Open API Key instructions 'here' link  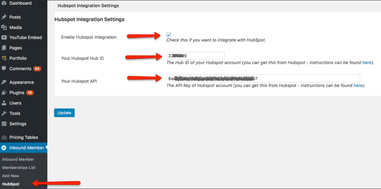[x=358, y=85]
